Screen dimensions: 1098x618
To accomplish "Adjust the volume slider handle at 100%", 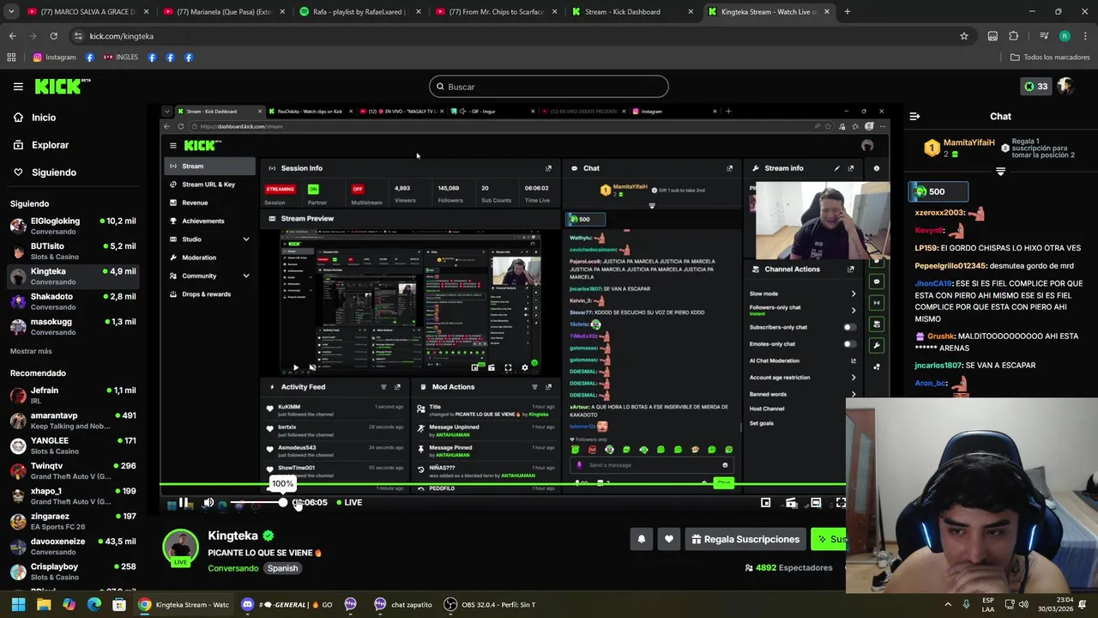I will pyautogui.click(x=282, y=503).
